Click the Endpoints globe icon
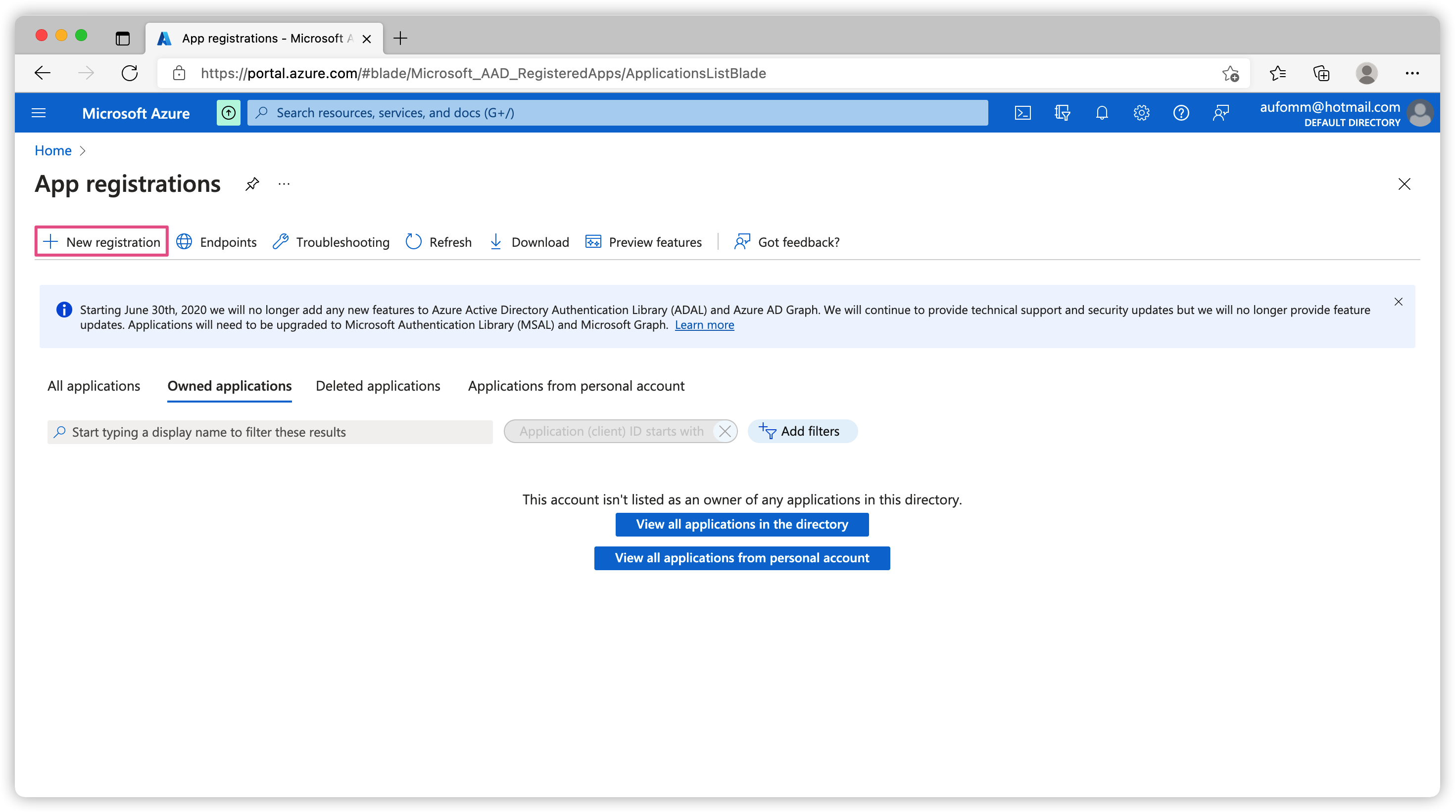 tap(185, 242)
